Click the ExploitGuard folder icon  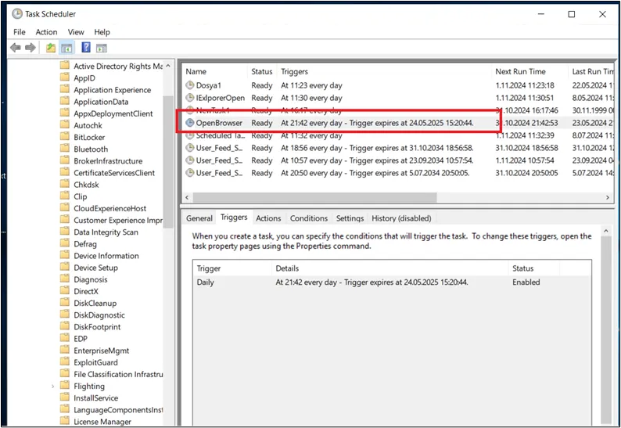[65, 361]
